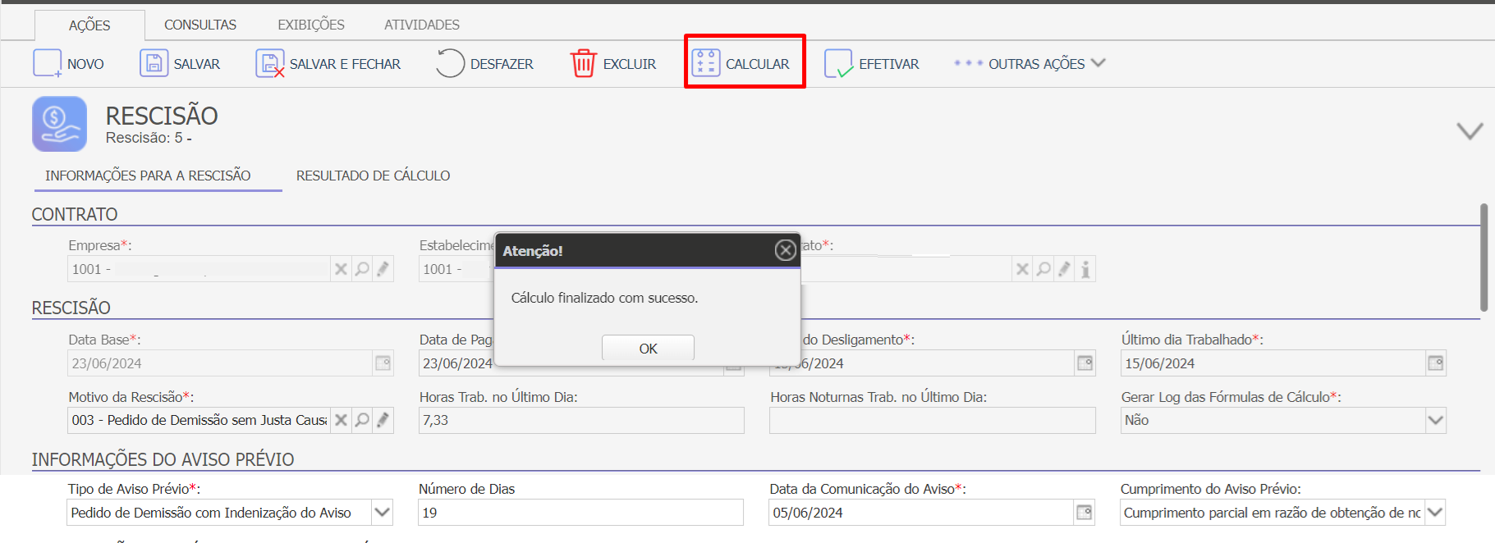
Task: Clear the Empresa field with its X icon
Action: point(341,269)
